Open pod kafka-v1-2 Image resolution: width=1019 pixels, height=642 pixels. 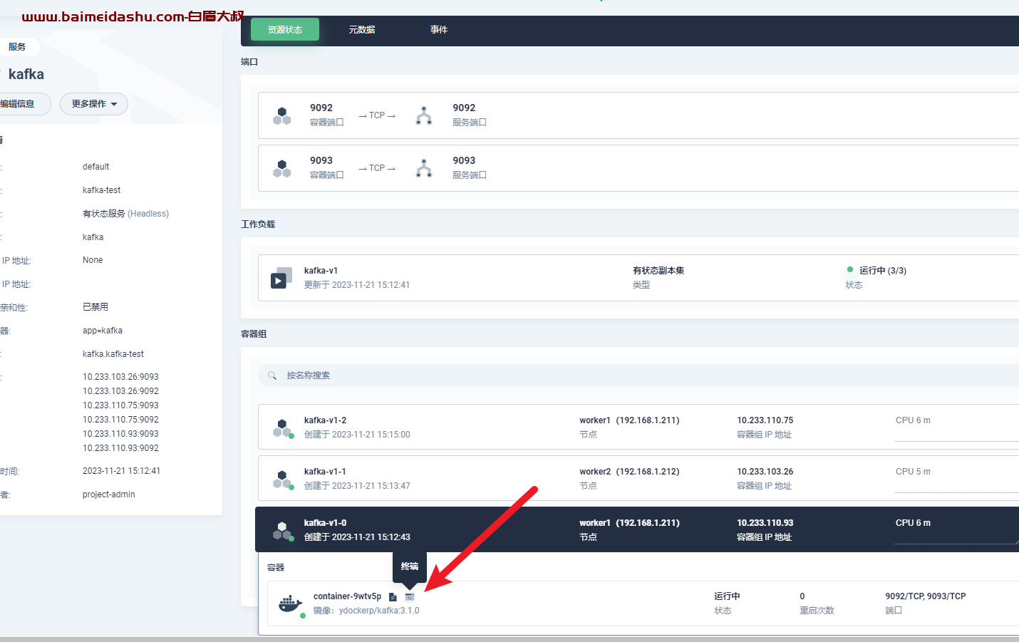[x=325, y=420]
